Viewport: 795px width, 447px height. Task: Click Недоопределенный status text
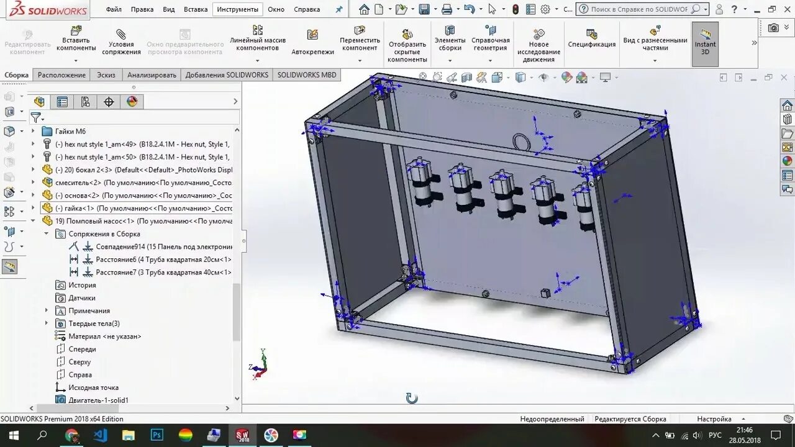point(552,419)
